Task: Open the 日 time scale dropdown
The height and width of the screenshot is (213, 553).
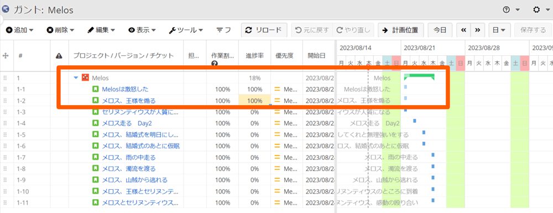Action: (x=499, y=30)
